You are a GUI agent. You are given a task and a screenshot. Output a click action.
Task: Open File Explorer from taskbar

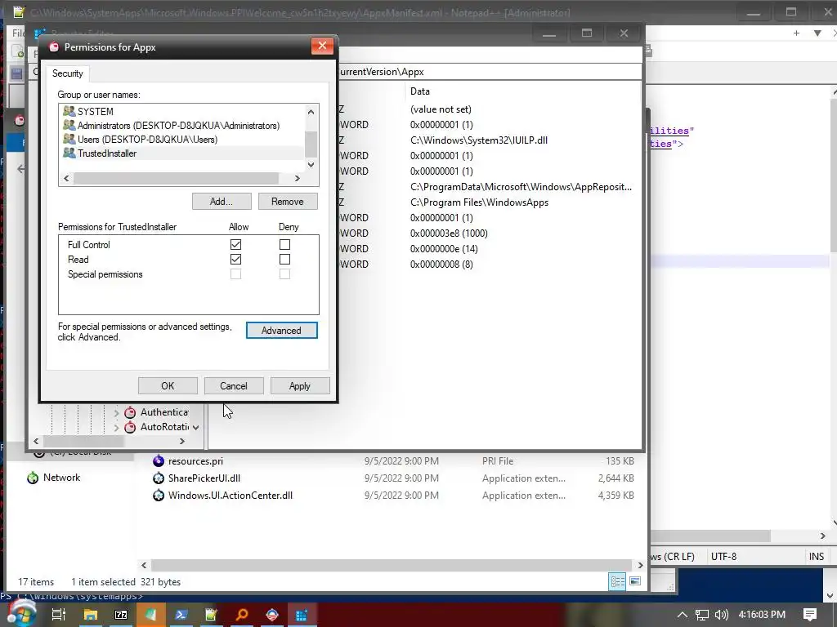tap(90, 615)
